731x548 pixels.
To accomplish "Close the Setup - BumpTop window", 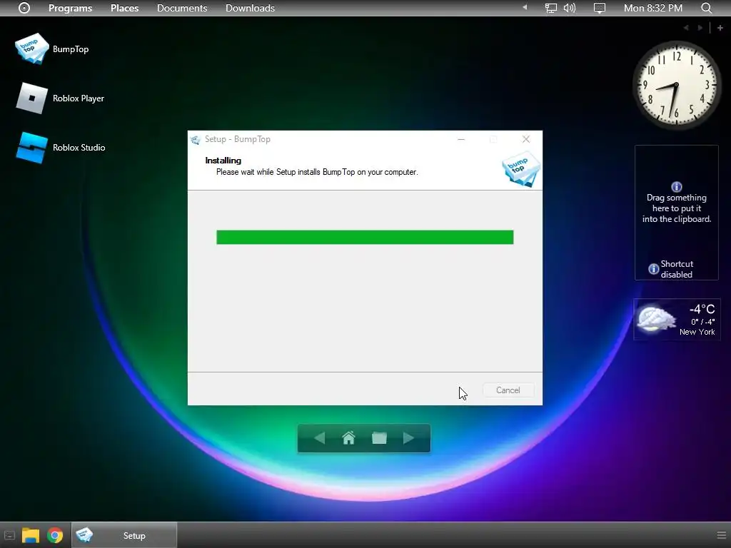I will point(526,139).
